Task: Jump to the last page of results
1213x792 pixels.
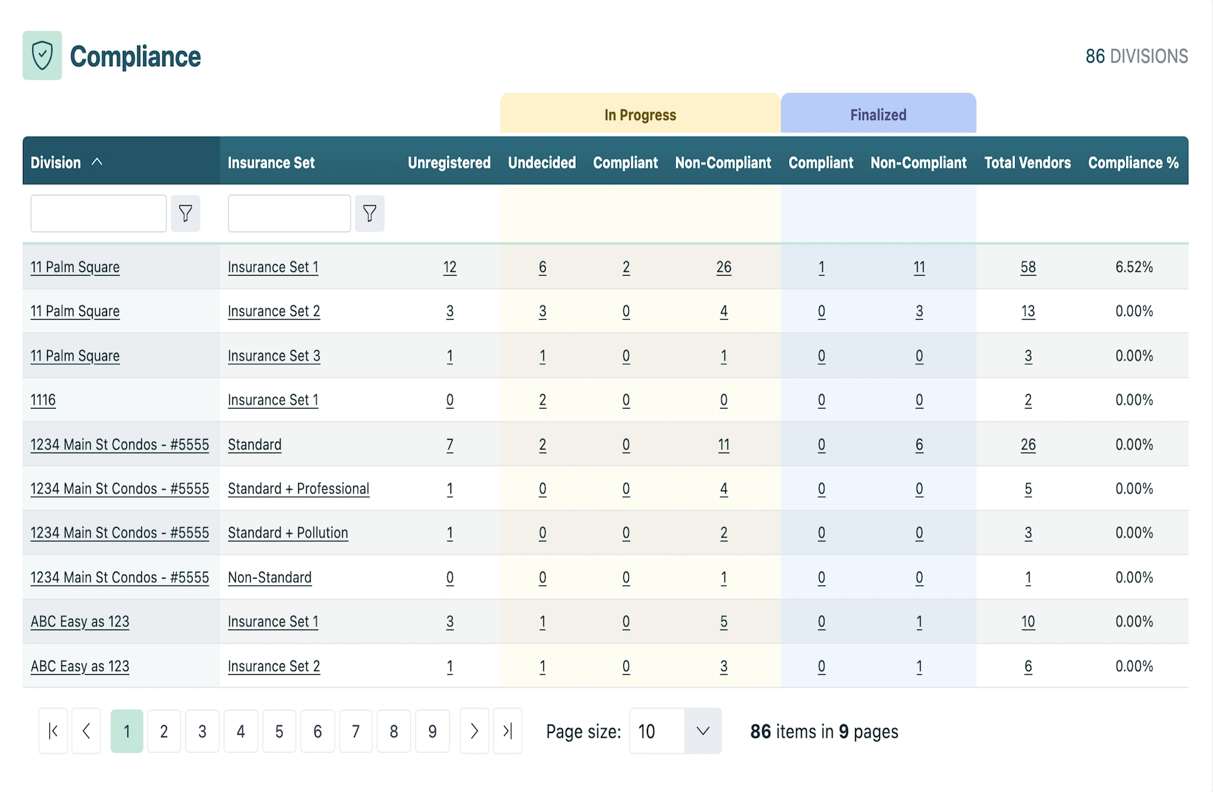Action: pos(507,731)
